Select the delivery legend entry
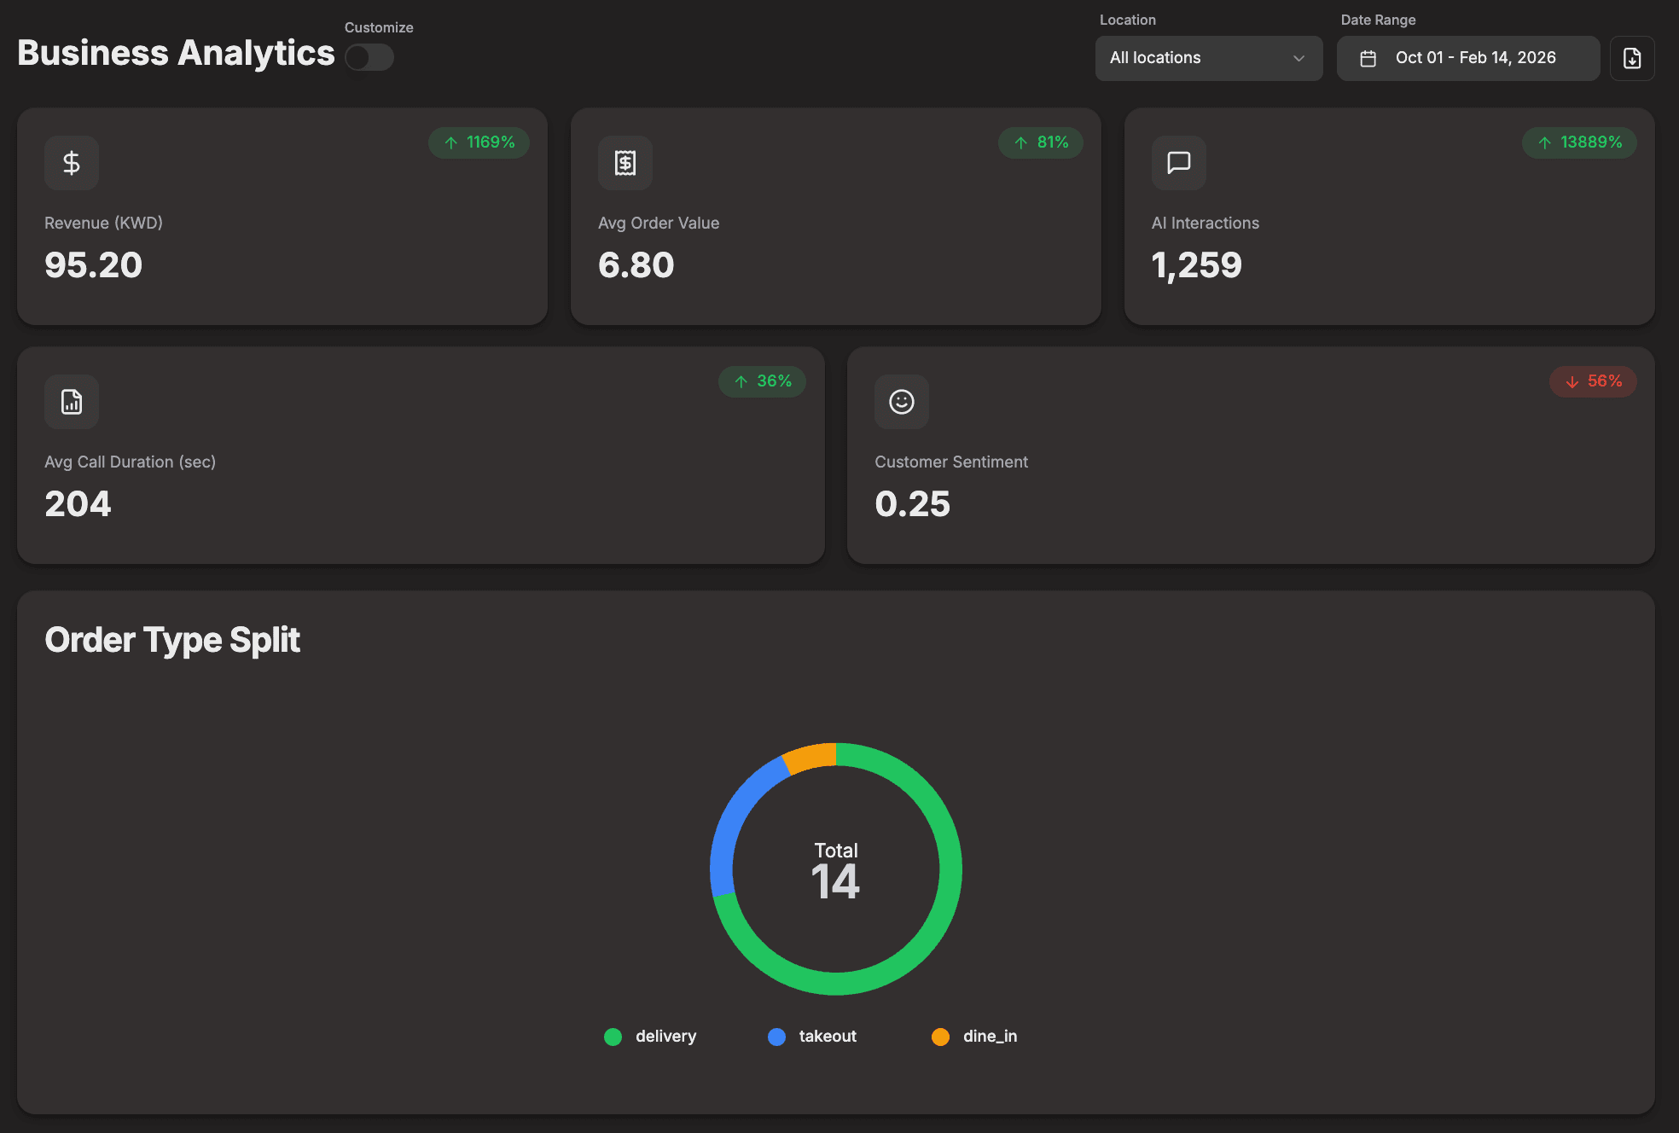The height and width of the screenshot is (1133, 1679). click(x=650, y=1036)
